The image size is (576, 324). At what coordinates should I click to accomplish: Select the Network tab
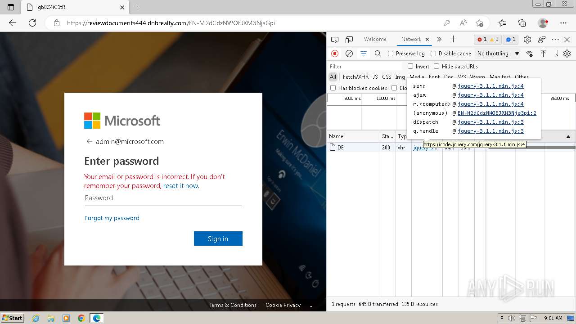[x=411, y=39]
